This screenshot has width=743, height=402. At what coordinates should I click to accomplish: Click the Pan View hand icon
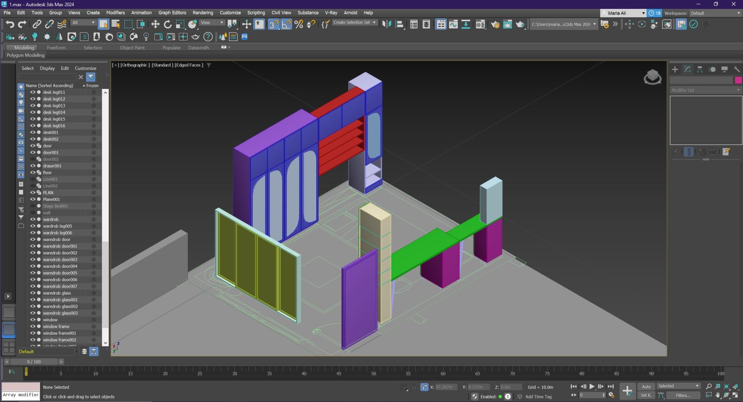click(x=718, y=395)
